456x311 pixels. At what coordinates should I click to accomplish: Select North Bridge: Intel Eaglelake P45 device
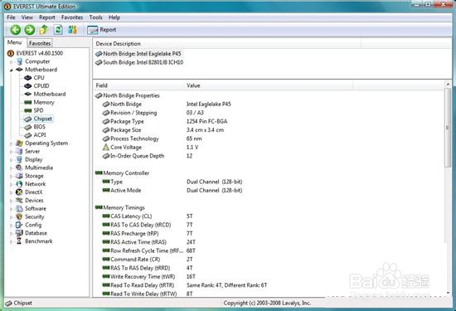coord(138,54)
